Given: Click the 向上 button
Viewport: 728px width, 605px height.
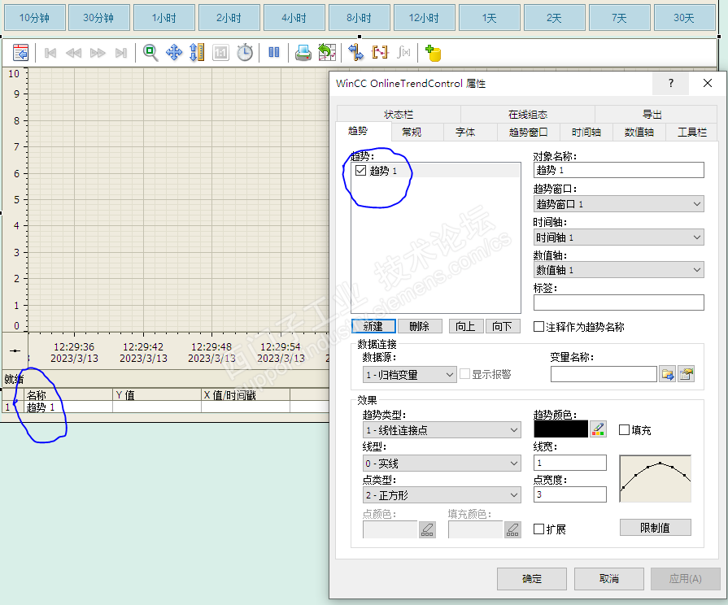Looking at the screenshot, I should pos(466,326).
